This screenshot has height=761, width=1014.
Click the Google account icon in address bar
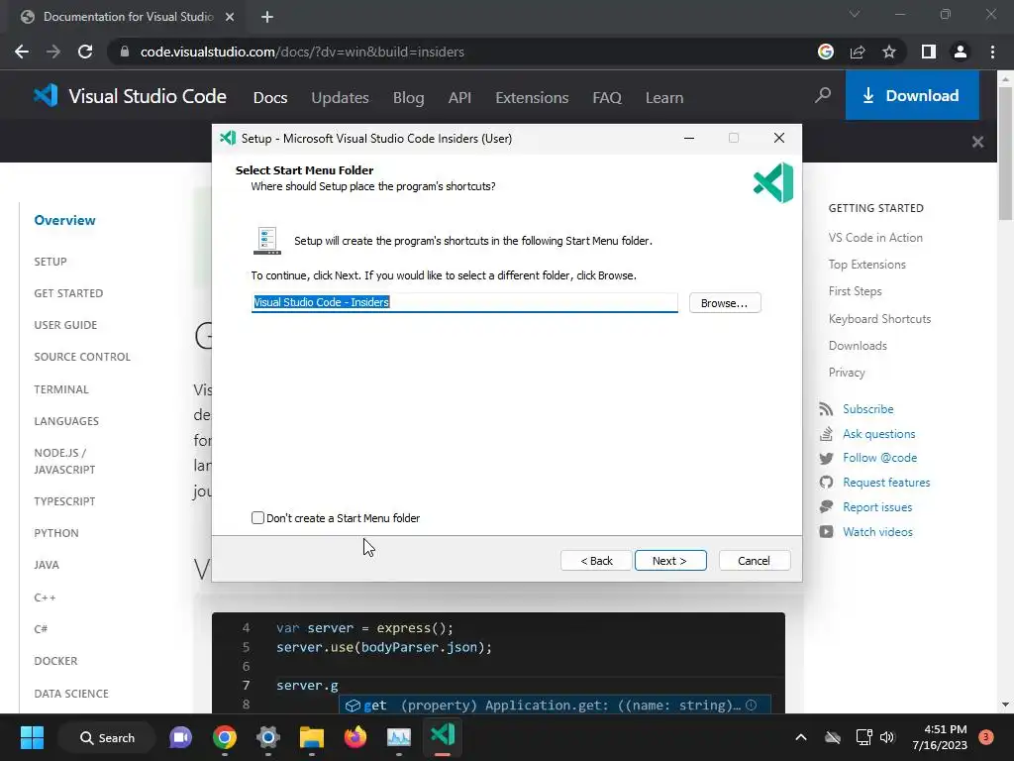[826, 52]
